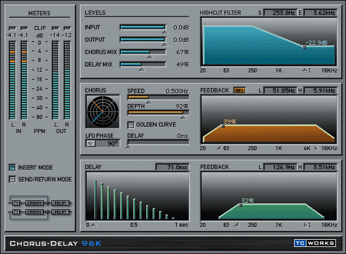The height and width of the screenshot is (254, 346).
Task: Click chorus feedback high field 5.91kHz
Action: 321,91
